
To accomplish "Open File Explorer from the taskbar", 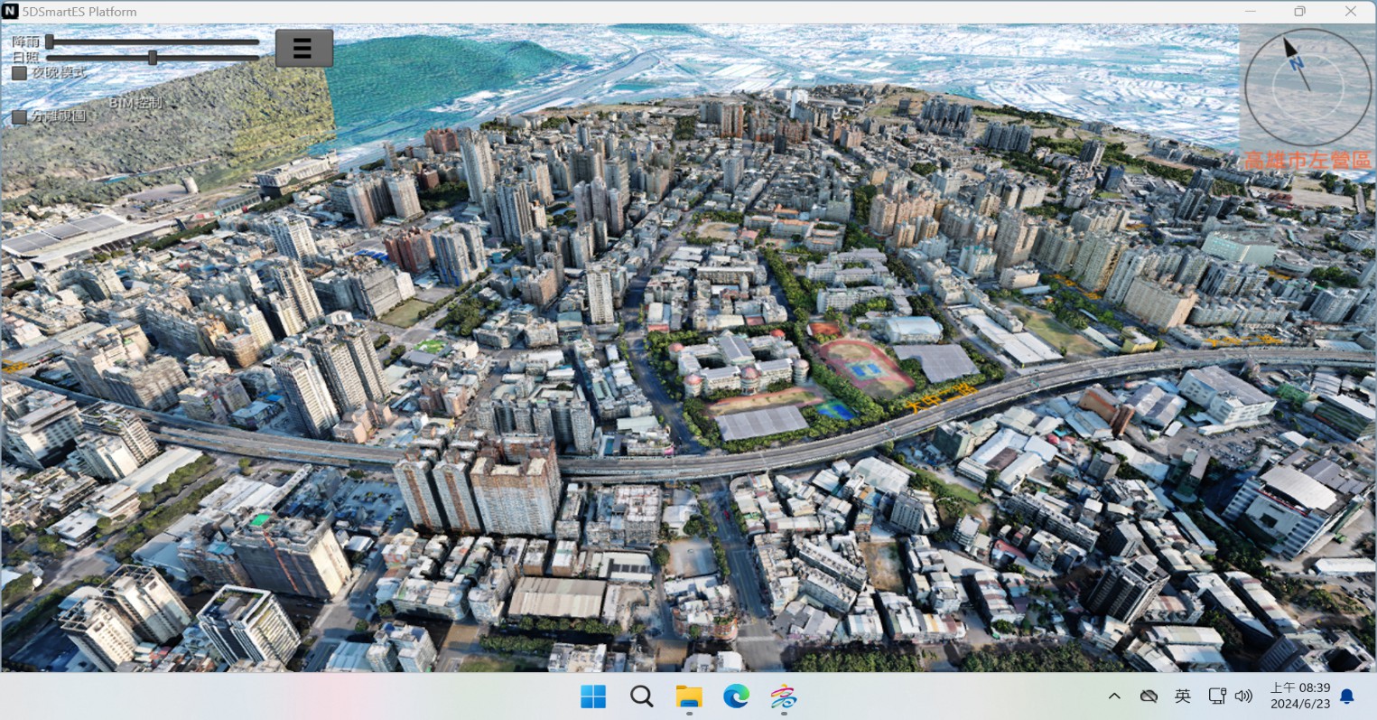I will (689, 697).
